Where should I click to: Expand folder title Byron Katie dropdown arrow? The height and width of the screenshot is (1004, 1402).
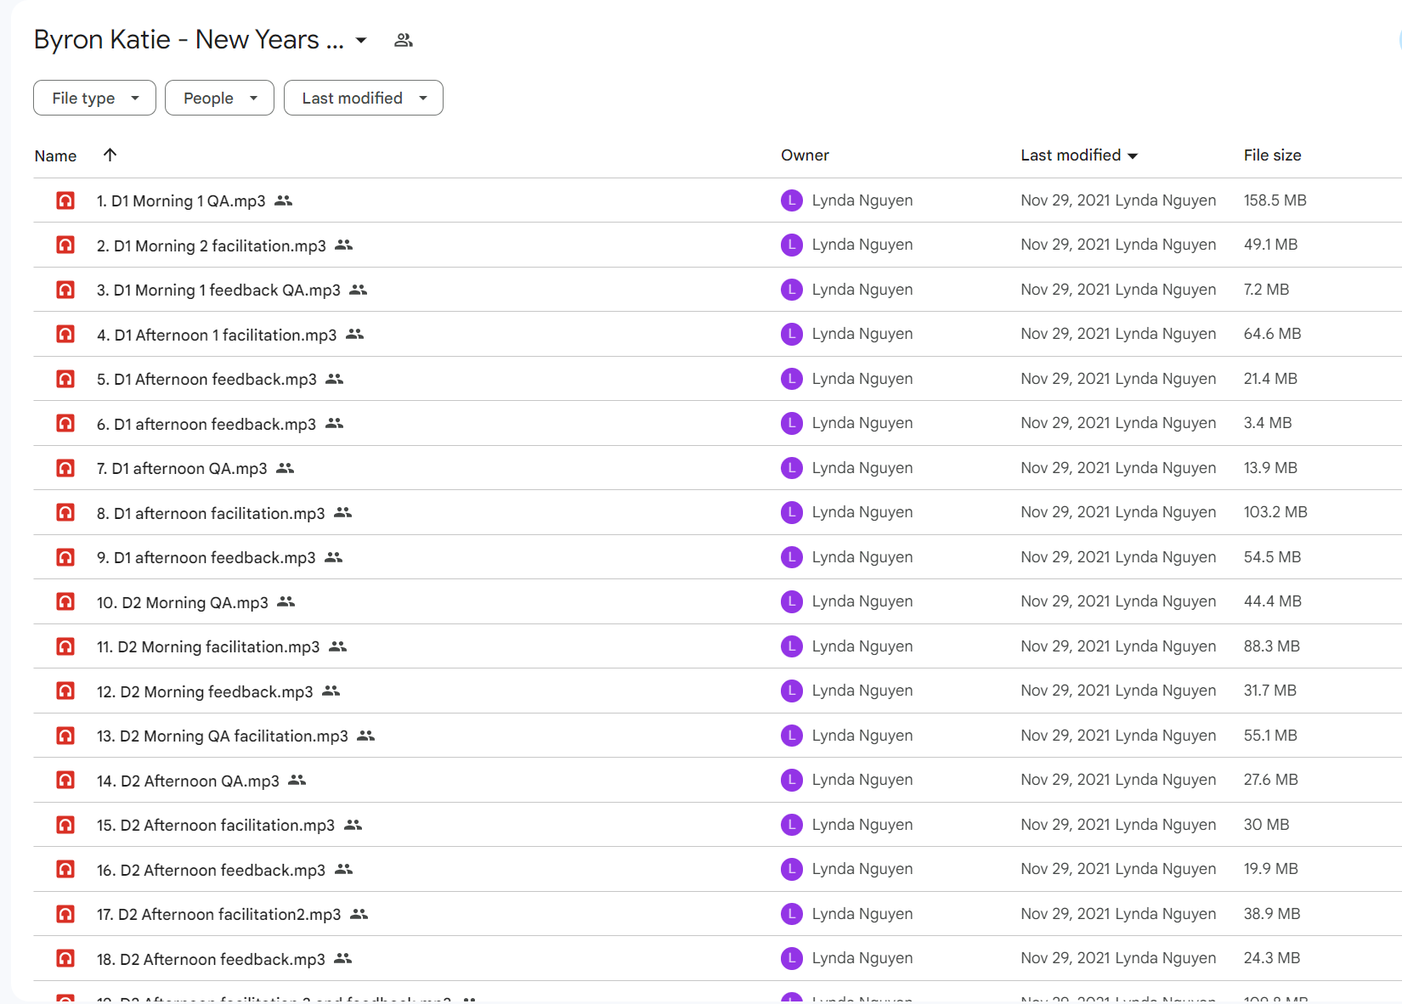(361, 40)
